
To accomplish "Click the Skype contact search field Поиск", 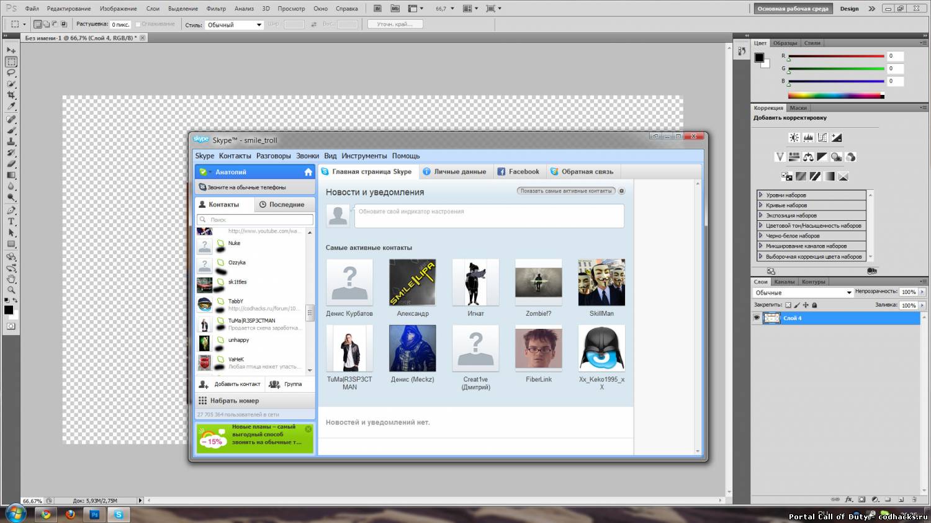I will [255, 220].
